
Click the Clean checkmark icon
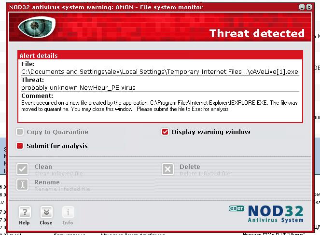pyautogui.click(x=23, y=169)
